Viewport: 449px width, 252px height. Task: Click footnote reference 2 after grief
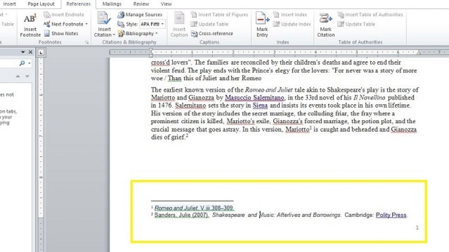(187, 136)
